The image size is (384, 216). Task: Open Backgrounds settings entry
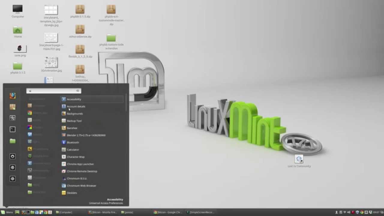pyautogui.click(x=92, y=113)
